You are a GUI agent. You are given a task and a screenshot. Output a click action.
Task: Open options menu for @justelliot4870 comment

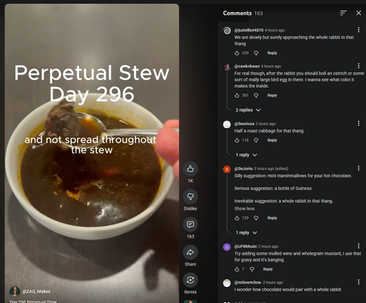coord(359,30)
